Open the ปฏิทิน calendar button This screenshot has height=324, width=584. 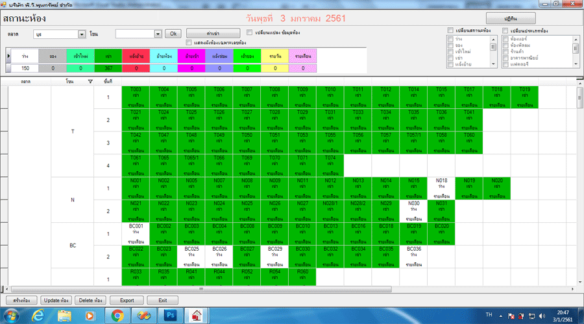(x=511, y=18)
